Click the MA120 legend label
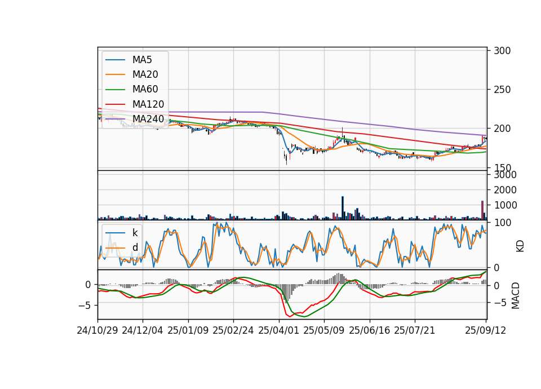Screen dimensions: 541x389 pos(148,104)
